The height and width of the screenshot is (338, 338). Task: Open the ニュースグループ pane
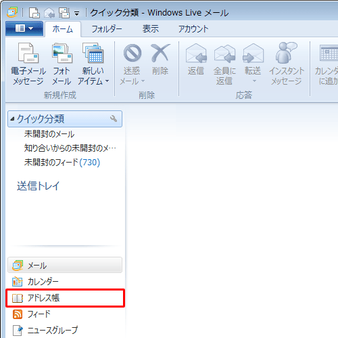click(65, 331)
